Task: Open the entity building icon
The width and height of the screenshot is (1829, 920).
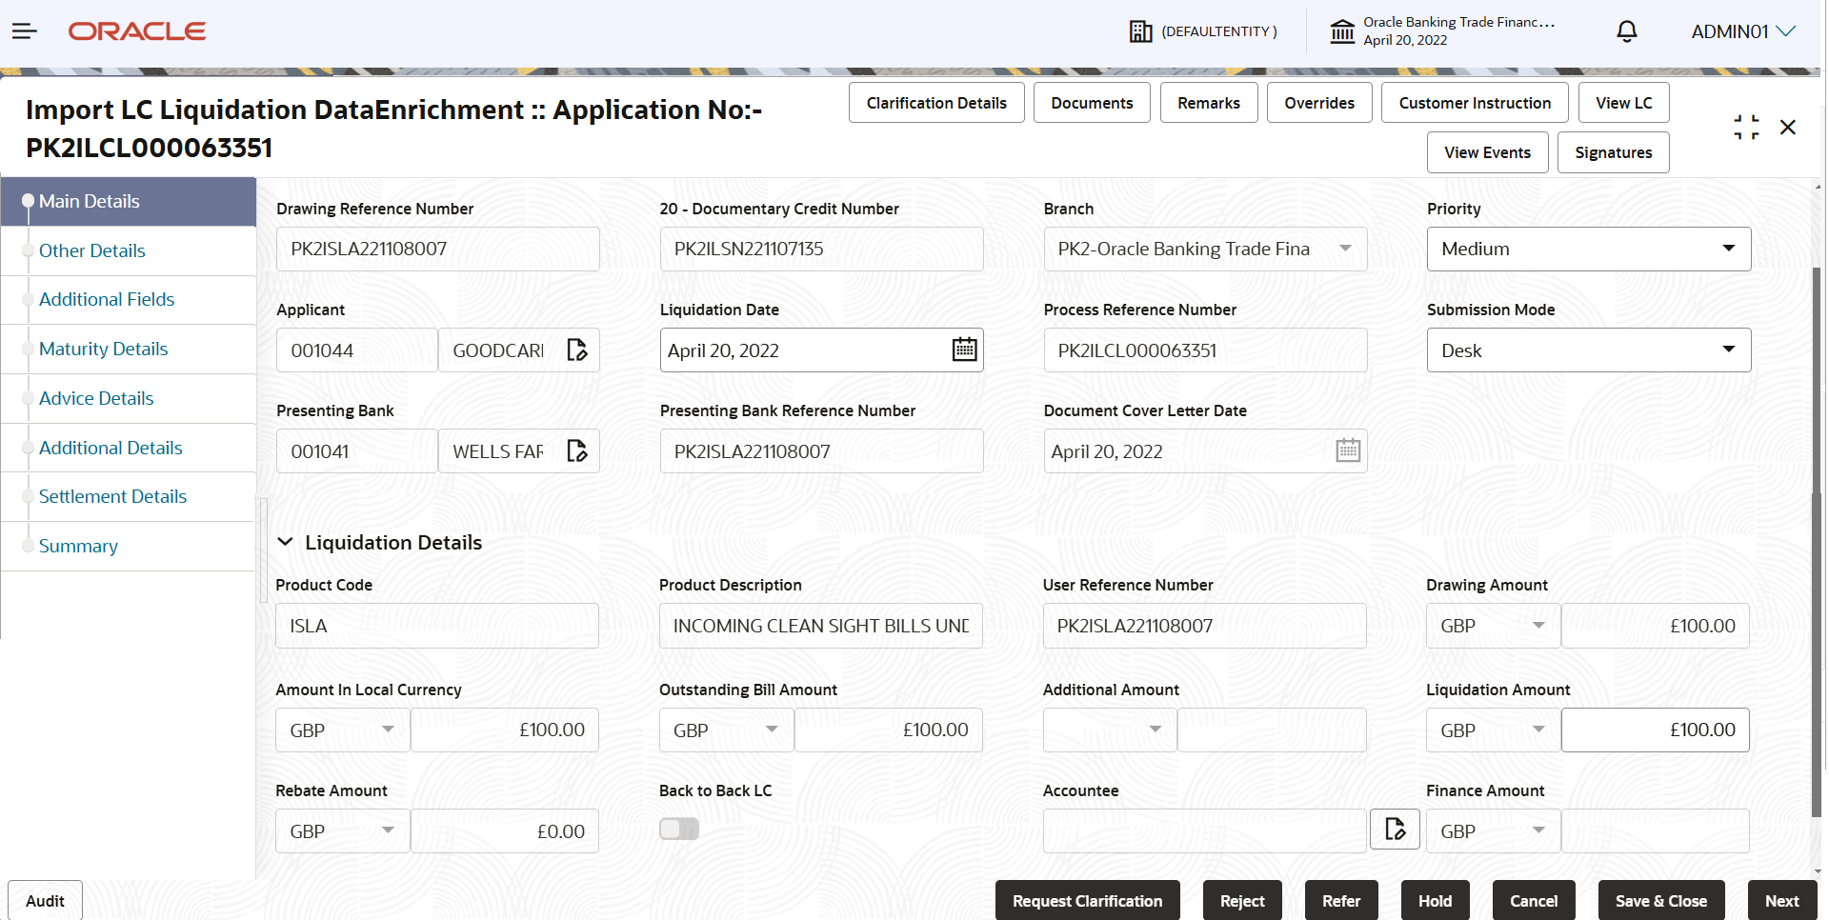Action: (1140, 31)
